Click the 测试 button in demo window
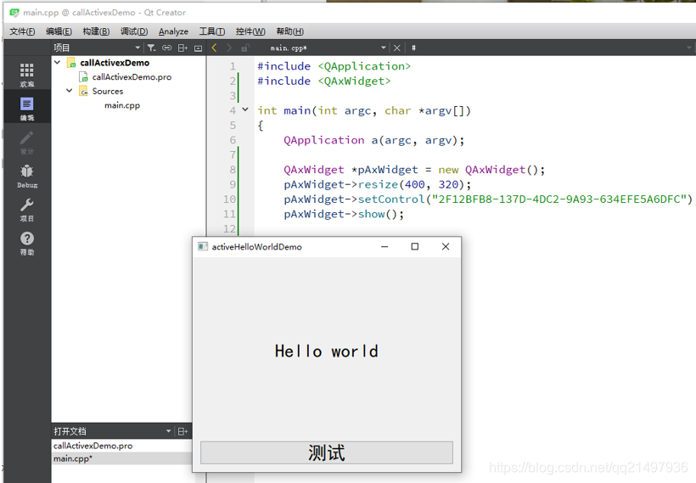Image resolution: width=696 pixels, height=483 pixels. point(327,452)
